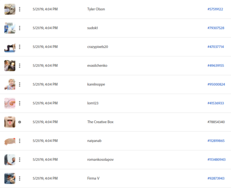231x188 pixels.
Task: Open asset link #57519122
Action: [215, 9]
